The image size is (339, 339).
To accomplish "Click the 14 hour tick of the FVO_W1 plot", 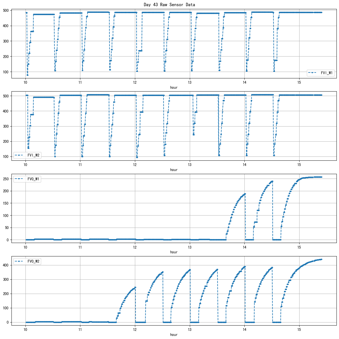I will point(244,247).
